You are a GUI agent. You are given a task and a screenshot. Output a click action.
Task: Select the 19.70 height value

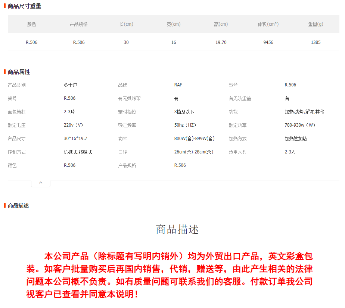[221, 42]
